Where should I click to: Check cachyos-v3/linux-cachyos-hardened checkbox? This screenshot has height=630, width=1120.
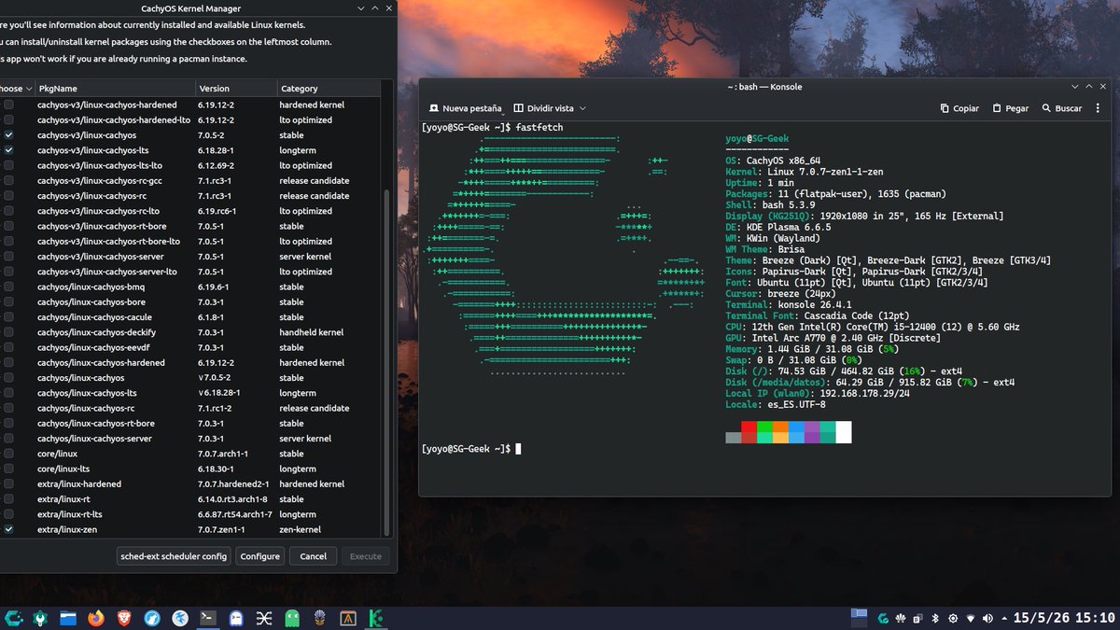pos(9,105)
